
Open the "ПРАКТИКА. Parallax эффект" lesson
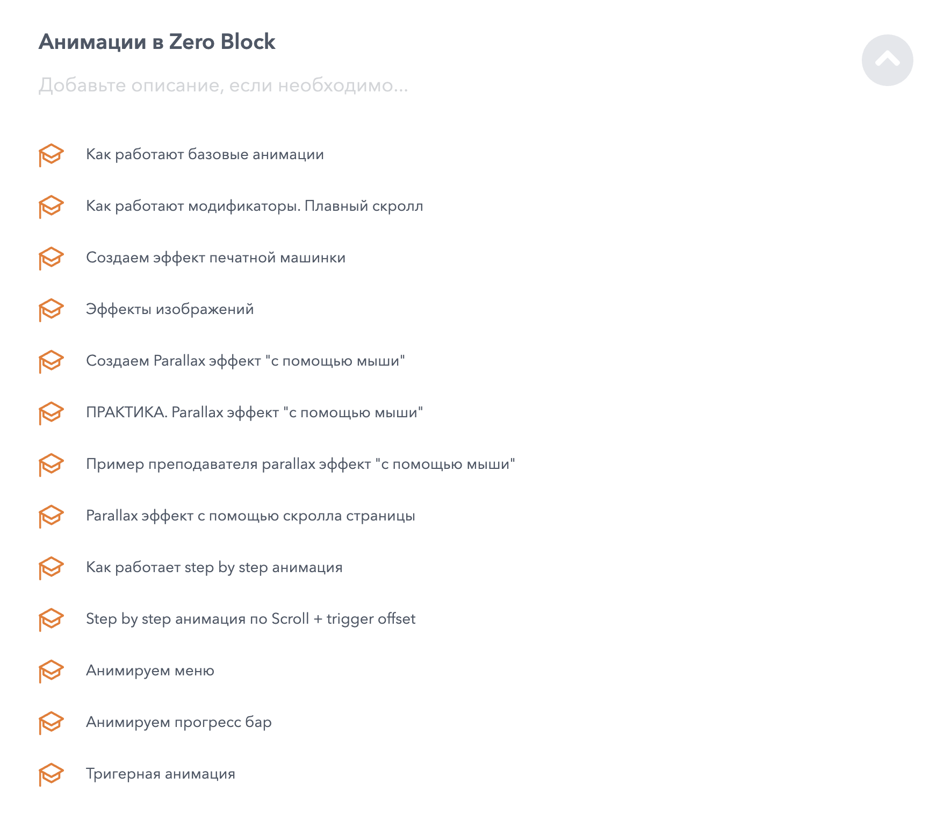tap(254, 412)
